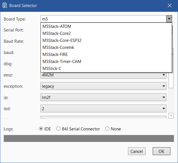Screen dimensions: 178x163
Task: Set logs option to None
Action: [x=107, y=129]
